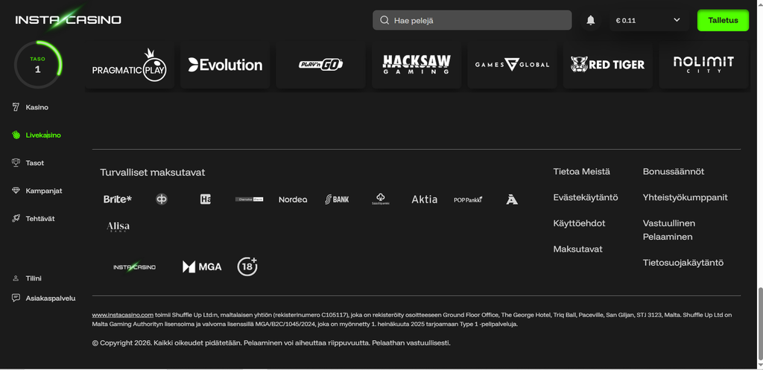Image resolution: width=763 pixels, height=370 pixels.
Task: Click the MGA licence logo
Action: (x=202, y=267)
